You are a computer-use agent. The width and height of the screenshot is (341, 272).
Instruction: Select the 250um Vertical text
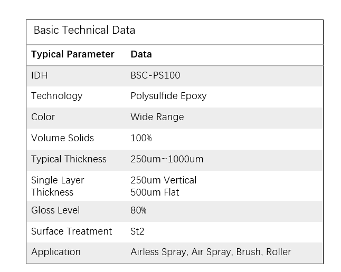164,180
